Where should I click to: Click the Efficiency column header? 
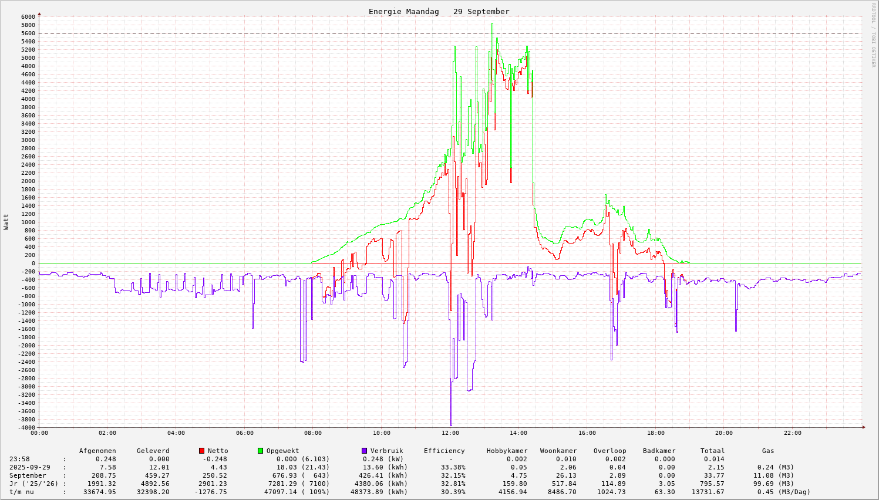coord(444,451)
